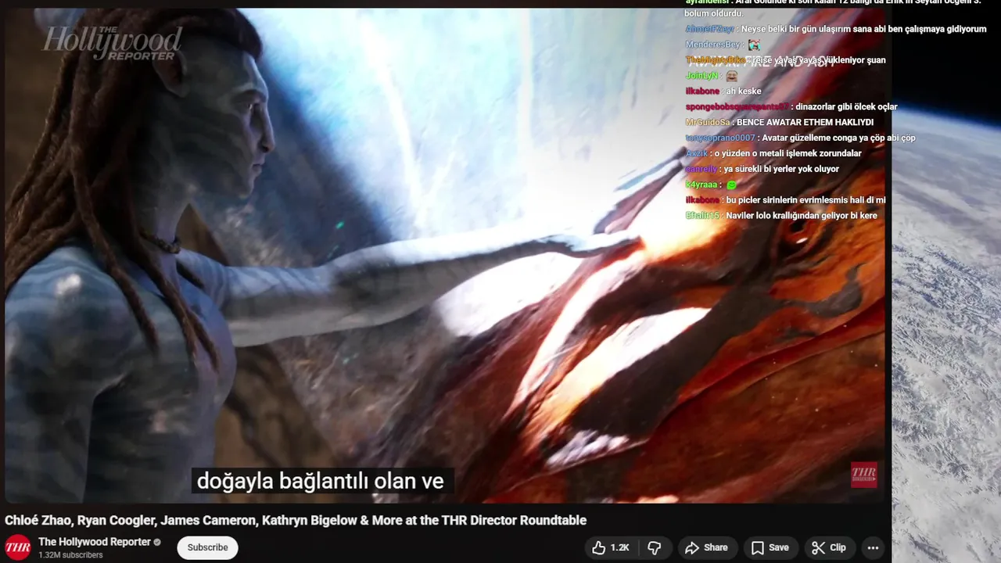The height and width of the screenshot is (563, 1001).
Task: Open the Share dialog
Action: coord(706,547)
